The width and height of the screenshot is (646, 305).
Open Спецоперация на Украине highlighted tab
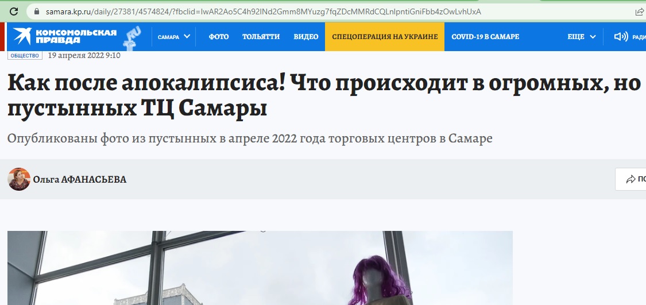click(385, 37)
